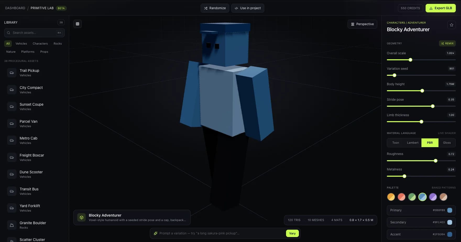Click the Stride pose slider handle
Viewport: 461px width, 242px height.
(433, 106)
